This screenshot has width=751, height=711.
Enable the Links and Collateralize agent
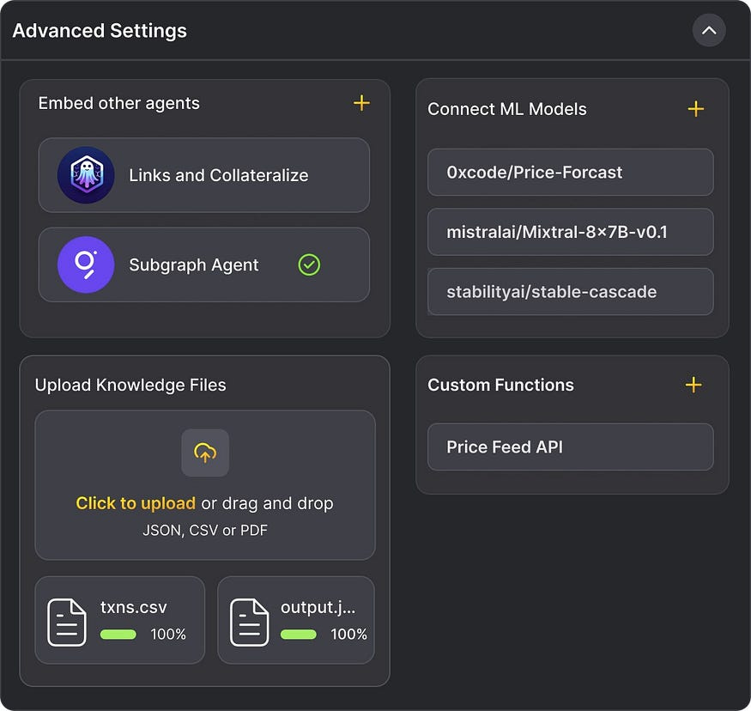coord(203,175)
